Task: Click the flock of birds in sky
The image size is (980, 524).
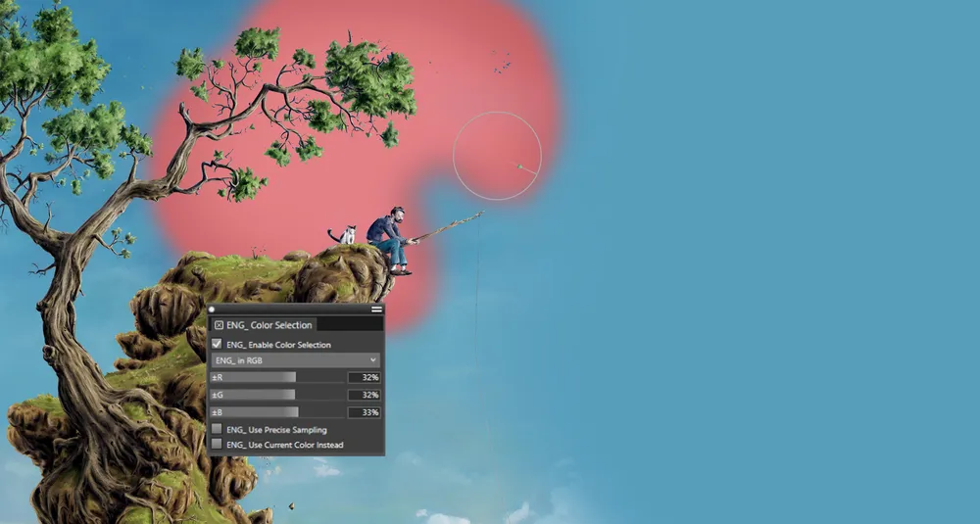Action: (x=502, y=62)
